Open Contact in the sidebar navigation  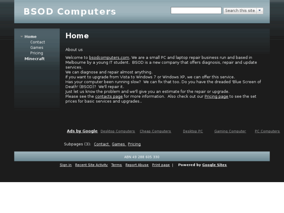click(38, 42)
